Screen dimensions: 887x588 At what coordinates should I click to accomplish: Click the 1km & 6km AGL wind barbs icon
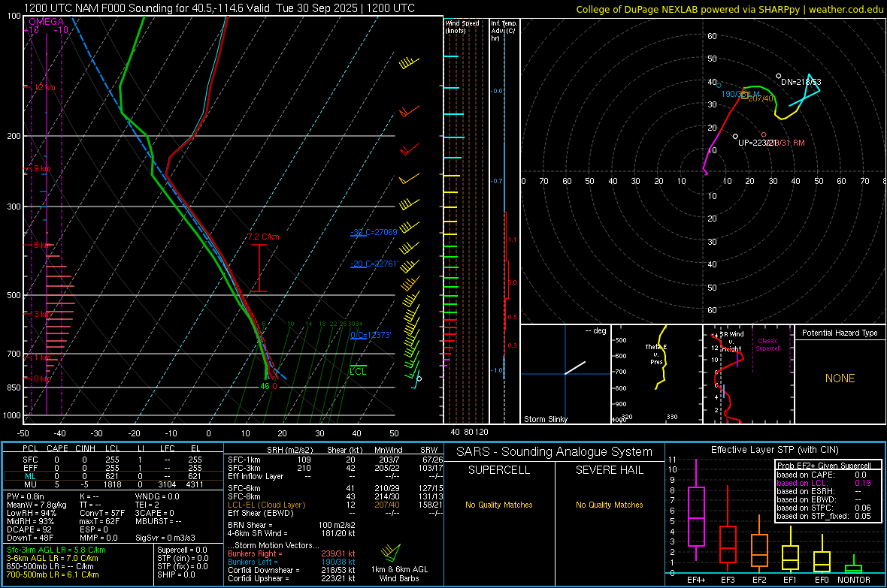pos(391,551)
